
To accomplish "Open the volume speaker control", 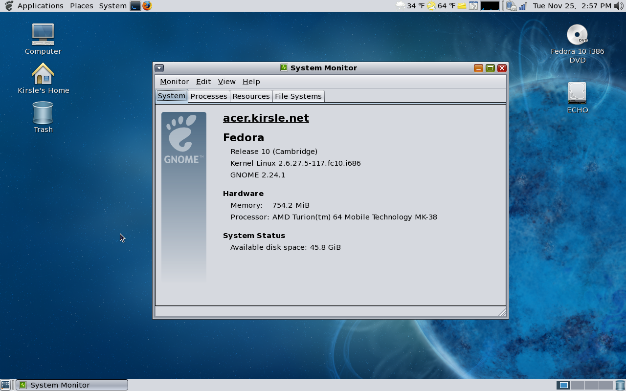I will 618,6.
